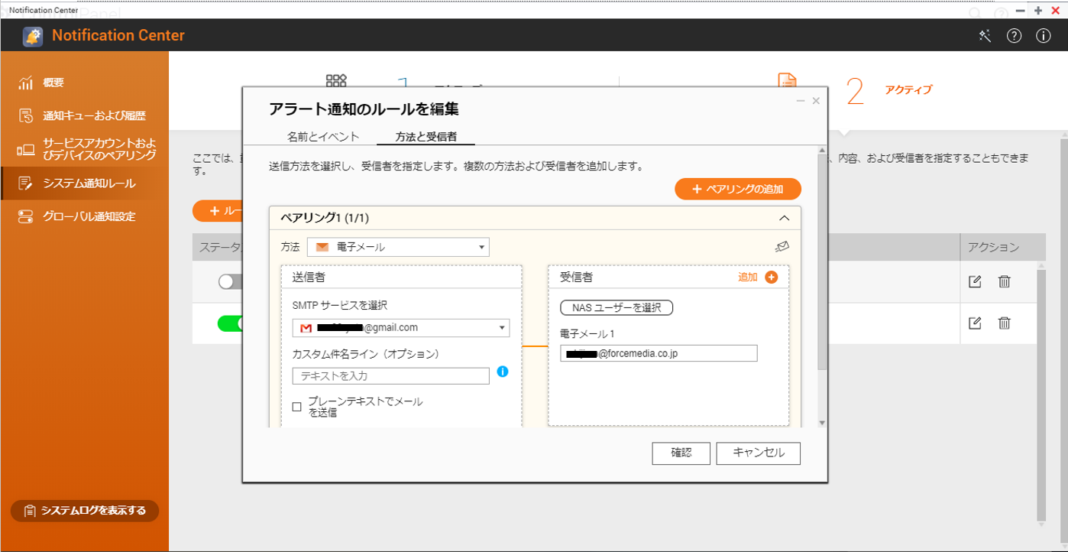Enable プレーンテキストでメールを送信 checkbox
The width and height of the screenshot is (1068, 552).
tap(297, 407)
